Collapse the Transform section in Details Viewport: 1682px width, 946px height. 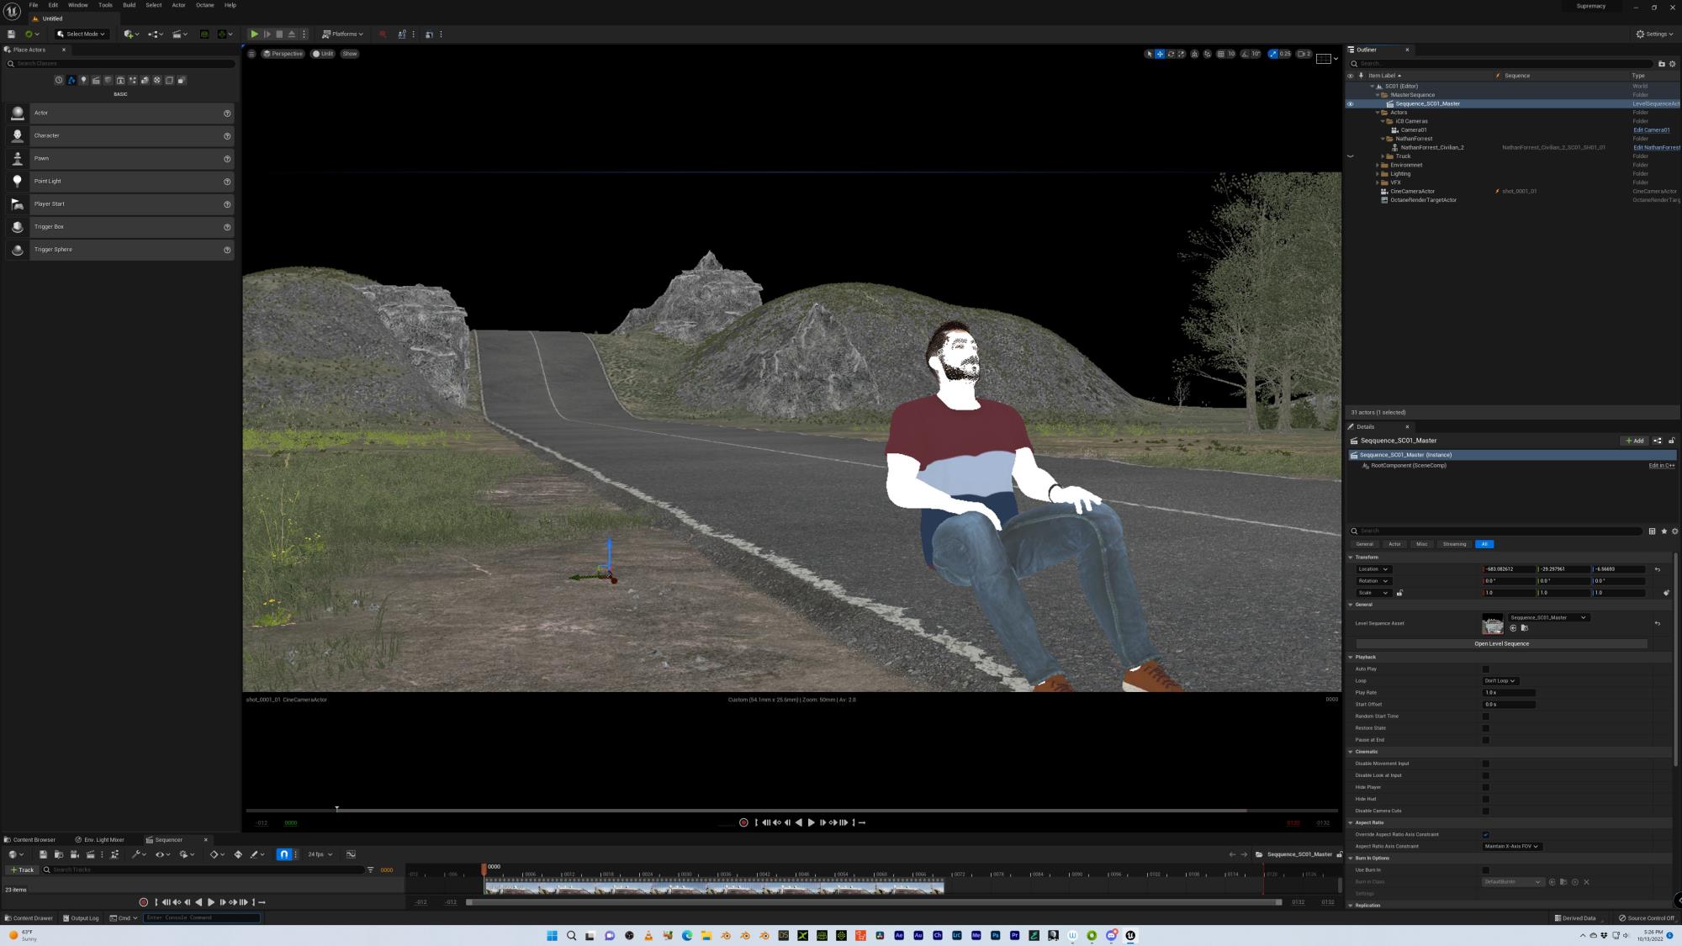(1351, 558)
